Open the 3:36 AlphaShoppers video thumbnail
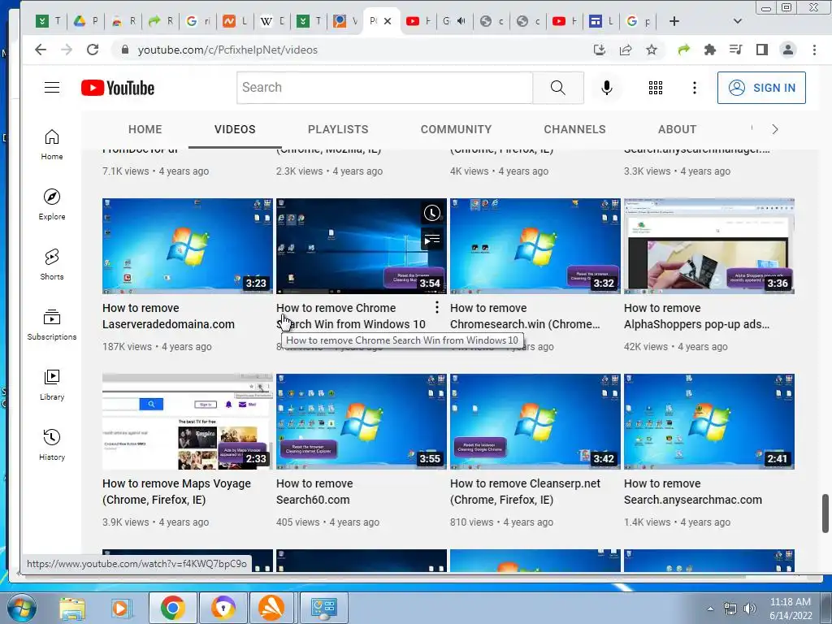Viewport: 832px width, 624px height. [708, 246]
